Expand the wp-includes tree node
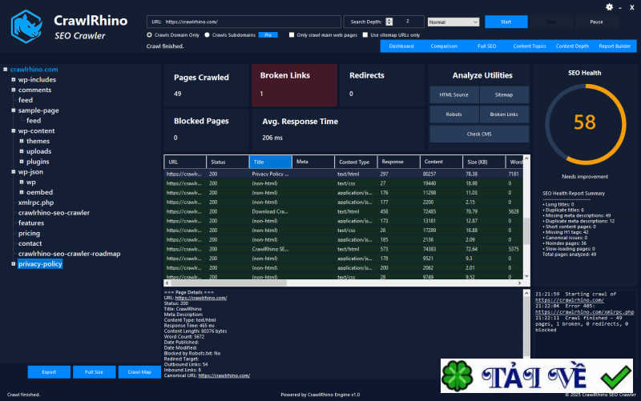The height and width of the screenshot is (401, 641). click(x=13, y=80)
